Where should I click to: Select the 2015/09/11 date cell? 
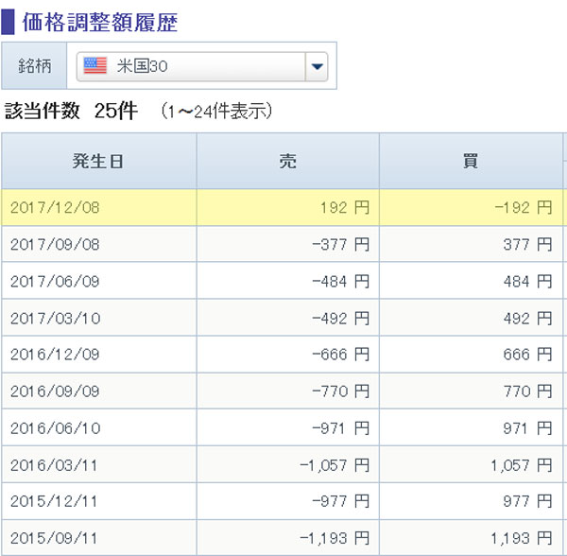point(55,538)
